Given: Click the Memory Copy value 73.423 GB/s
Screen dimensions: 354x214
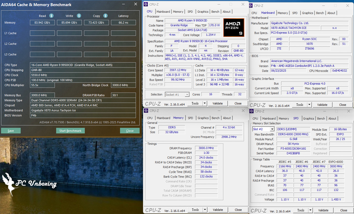Looking at the screenshot, I should (x=97, y=22).
